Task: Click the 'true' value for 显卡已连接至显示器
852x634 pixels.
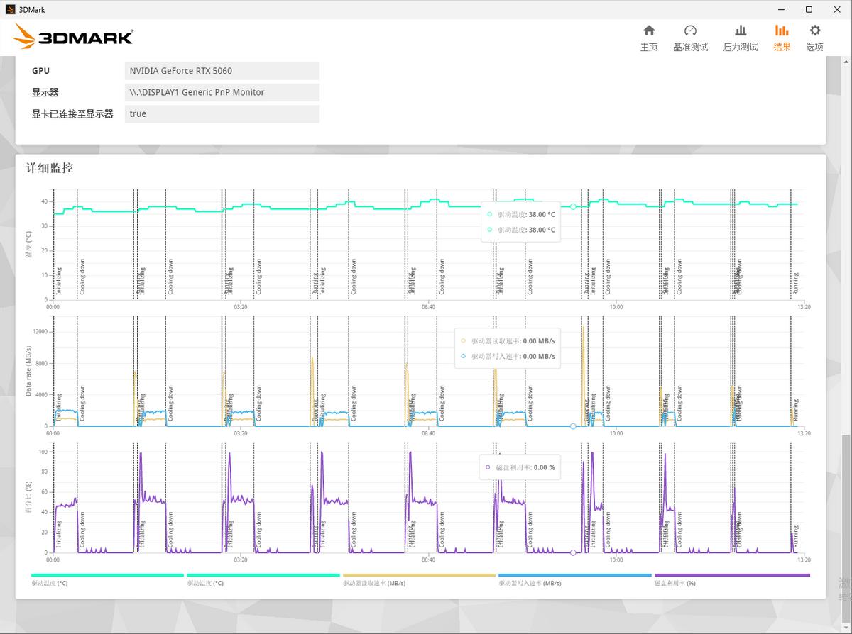Action: point(222,113)
